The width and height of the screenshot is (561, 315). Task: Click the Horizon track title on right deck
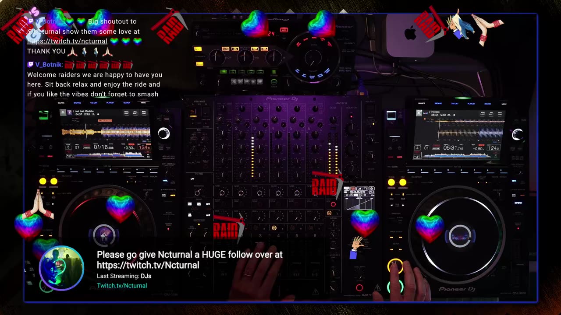435,112
